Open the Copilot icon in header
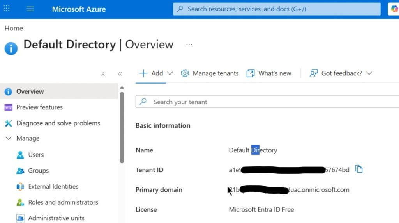The image size is (399, 223). pos(394,9)
